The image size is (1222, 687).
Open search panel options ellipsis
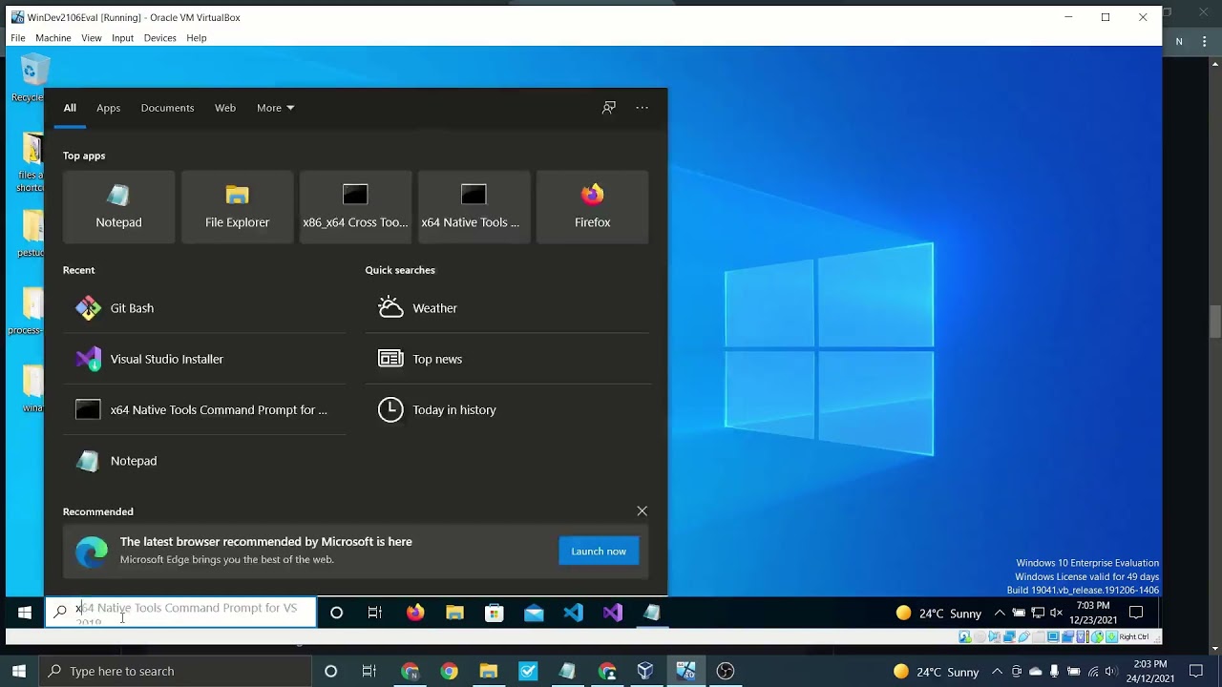pos(642,108)
